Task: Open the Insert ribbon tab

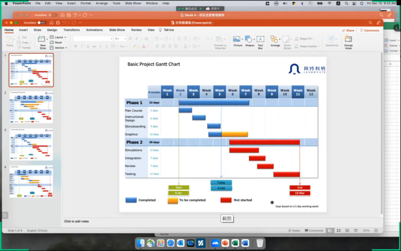Action: (x=23, y=30)
